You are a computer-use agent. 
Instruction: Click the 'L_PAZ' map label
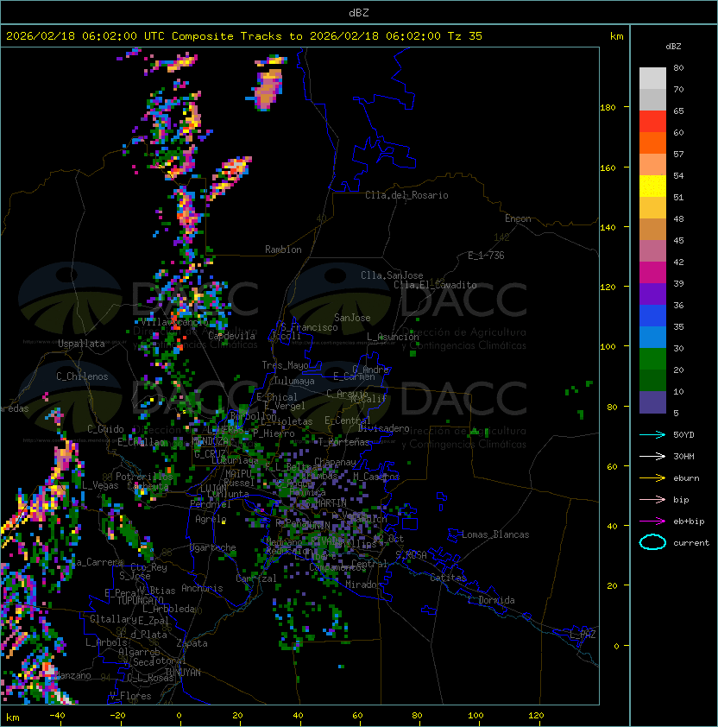point(583,635)
